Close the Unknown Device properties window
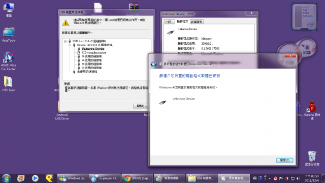Image resolution: width=325 pixels, height=183 pixels. click(x=251, y=13)
